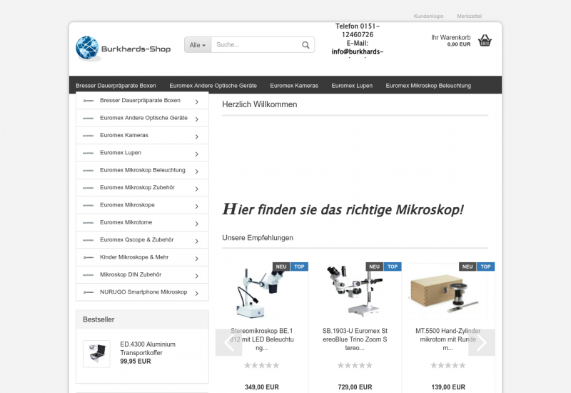Expand NURUGO Smartphone Mikroskop chevron
Screen dimensions: 571x393
[196, 293]
